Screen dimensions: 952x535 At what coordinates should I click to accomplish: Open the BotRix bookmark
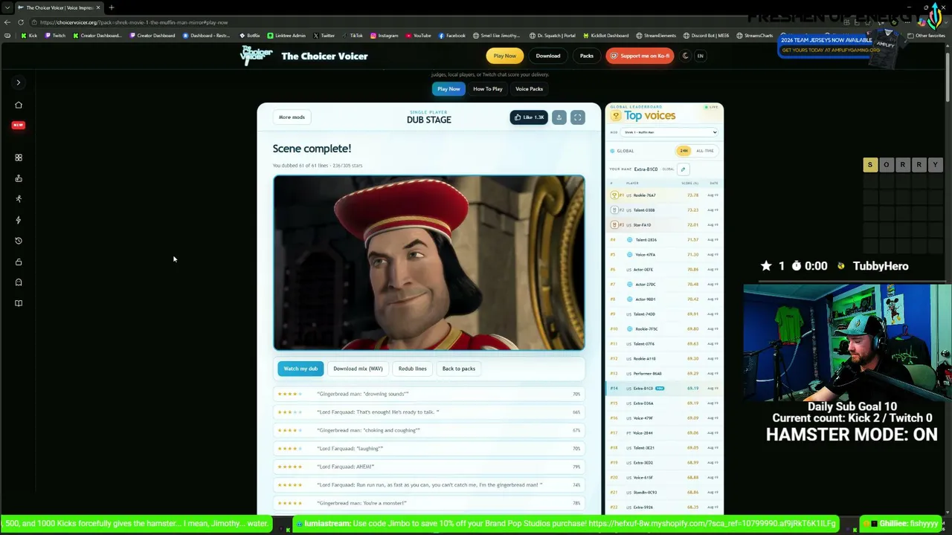click(249, 36)
